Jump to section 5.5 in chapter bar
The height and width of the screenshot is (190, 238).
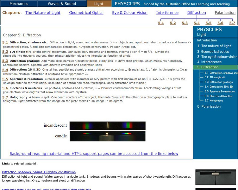208,23
